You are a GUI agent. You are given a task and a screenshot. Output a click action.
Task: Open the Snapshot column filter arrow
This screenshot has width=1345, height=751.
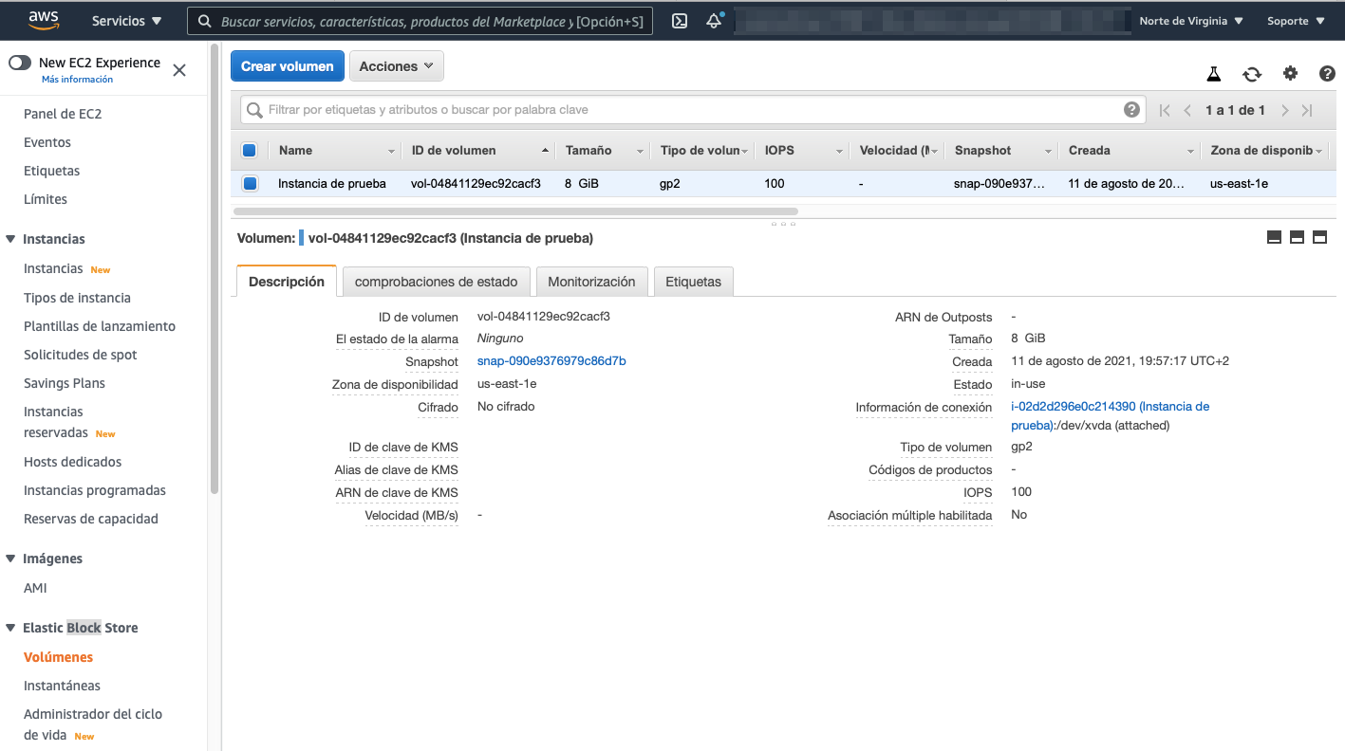pyautogui.click(x=1049, y=151)
